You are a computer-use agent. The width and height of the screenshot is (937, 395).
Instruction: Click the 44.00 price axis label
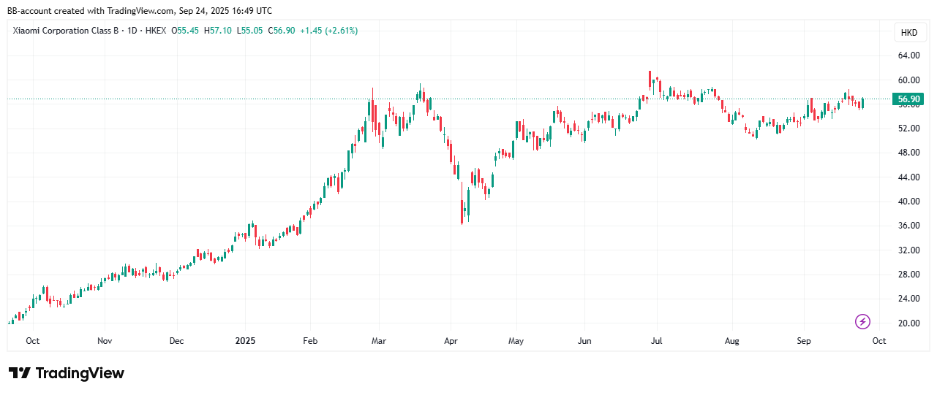[908, 177]
